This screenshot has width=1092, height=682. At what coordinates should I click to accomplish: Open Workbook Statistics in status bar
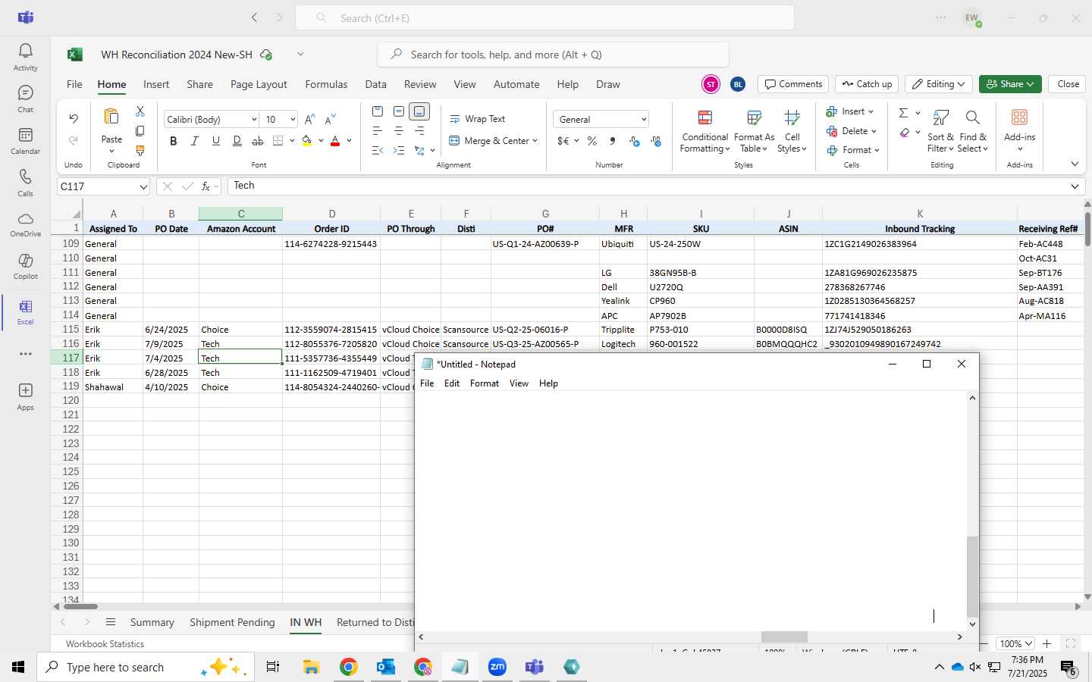coord(105,644)
